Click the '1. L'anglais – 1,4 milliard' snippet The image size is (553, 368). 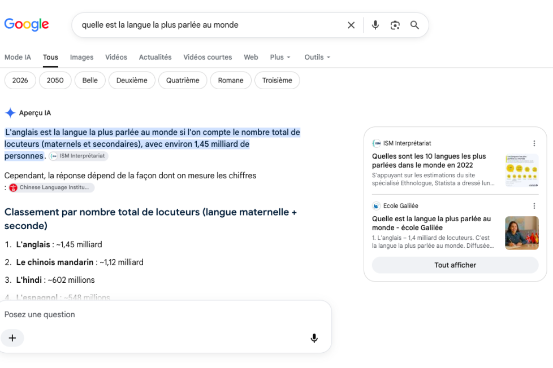pos(433,242)
